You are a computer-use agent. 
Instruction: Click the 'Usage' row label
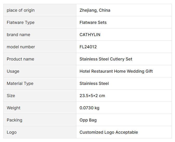point(13,71)
